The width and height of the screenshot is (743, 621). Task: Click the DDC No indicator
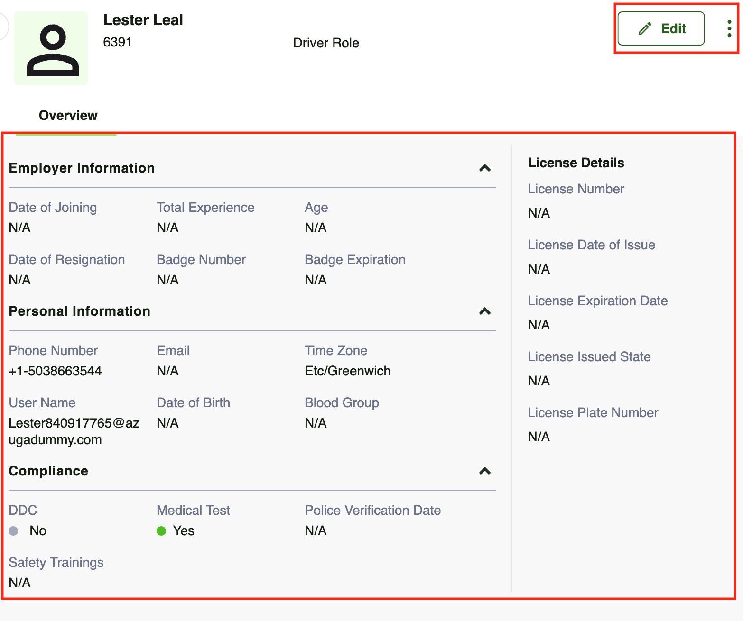tap(37, 531)
